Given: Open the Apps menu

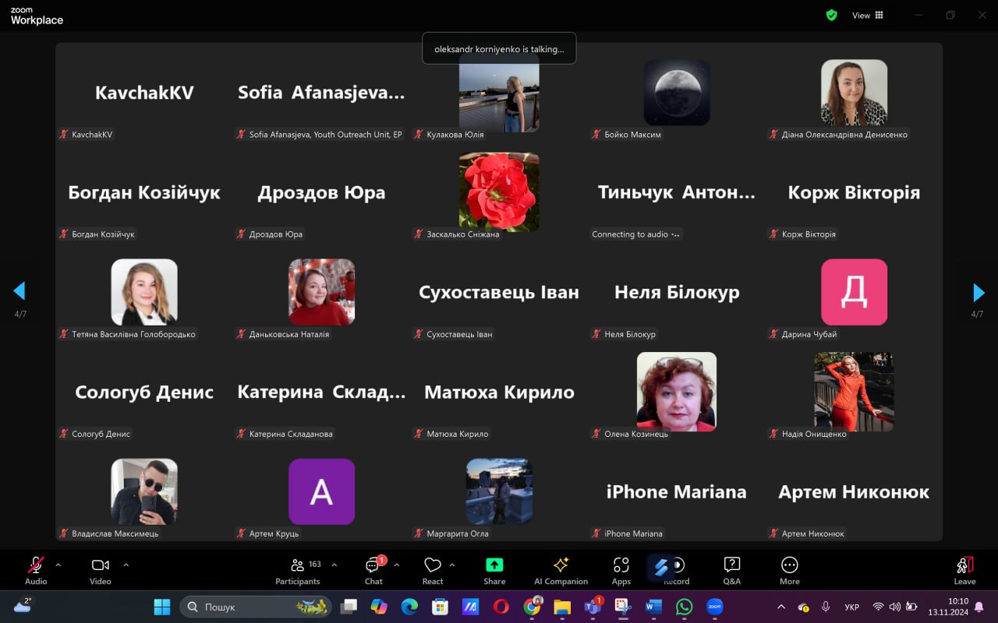Looking at the screenshot, I should pos(621,570).
